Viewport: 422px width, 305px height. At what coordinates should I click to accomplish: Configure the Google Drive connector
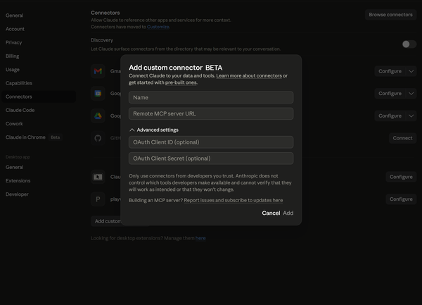pyautogui.click(x=390, y=116)
